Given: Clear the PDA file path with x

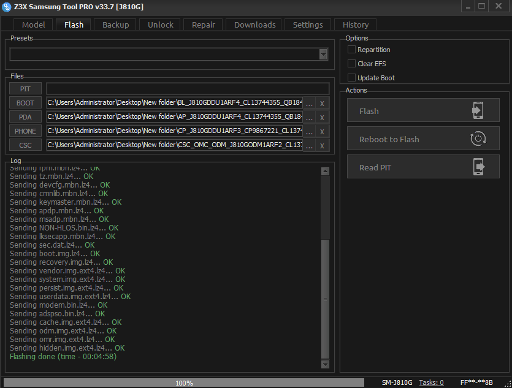Looking at the screenshot, I should click(323, 117).
